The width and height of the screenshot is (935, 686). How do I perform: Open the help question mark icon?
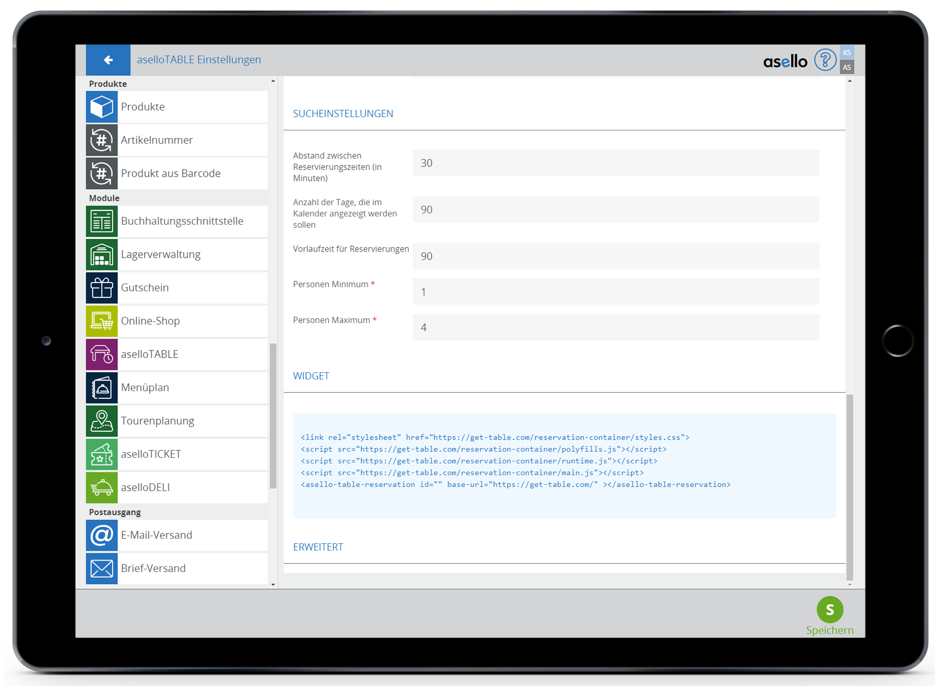click(825, 60)
